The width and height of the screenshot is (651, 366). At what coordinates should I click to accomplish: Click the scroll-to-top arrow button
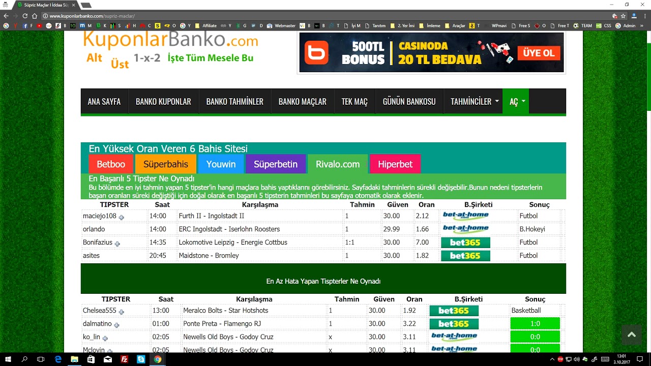632,334
